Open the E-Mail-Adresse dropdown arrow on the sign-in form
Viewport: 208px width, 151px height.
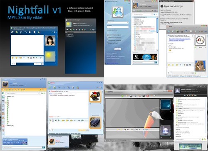[128, 22]
